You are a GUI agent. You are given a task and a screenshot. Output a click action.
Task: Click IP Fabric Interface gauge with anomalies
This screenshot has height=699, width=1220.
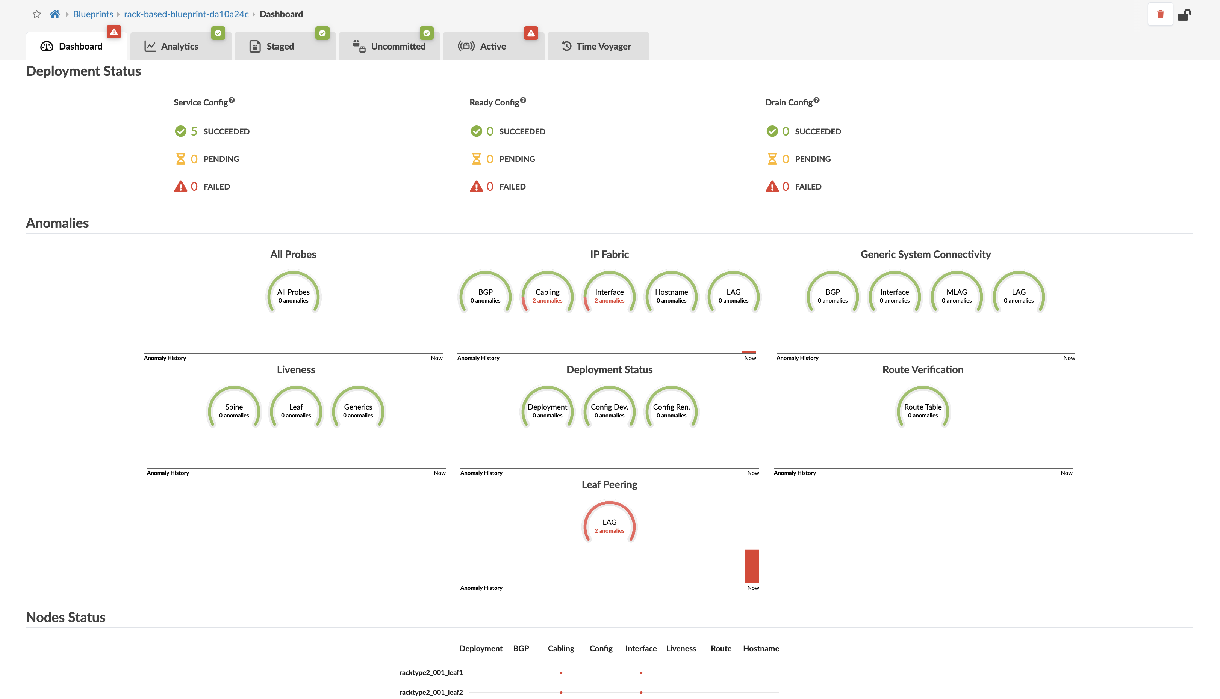point(609,295)
